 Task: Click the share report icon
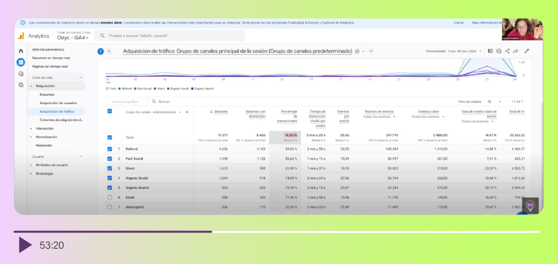click(508, 51)
